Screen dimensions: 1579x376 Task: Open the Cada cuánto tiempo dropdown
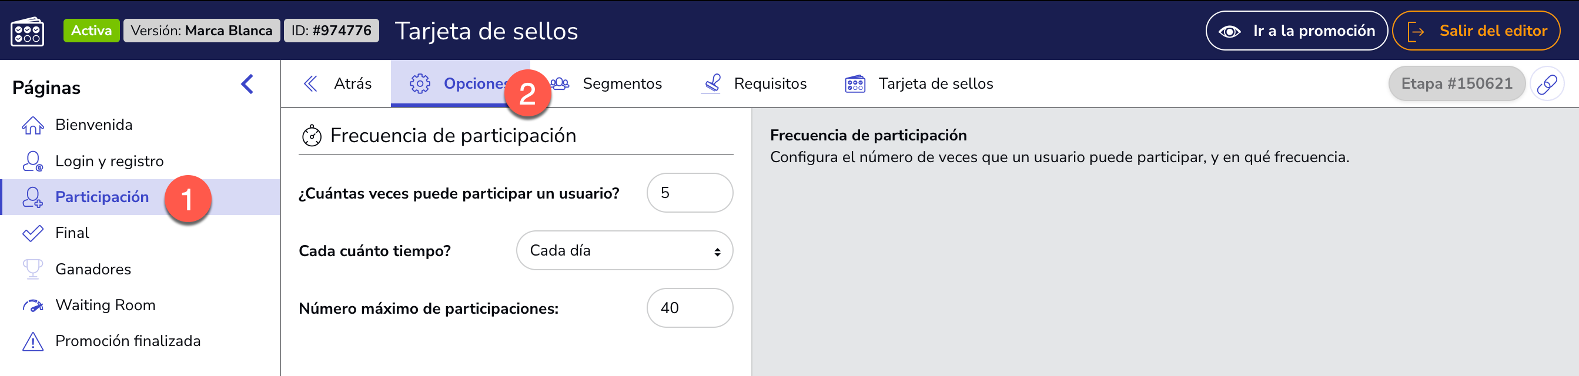point(625,250)
